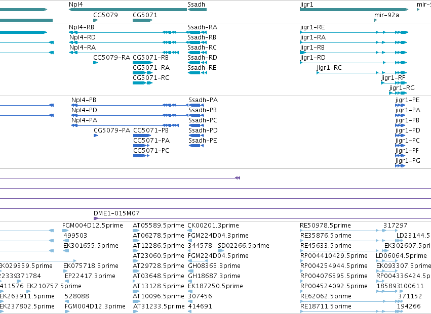Image resolution: width=431 pixels, height=314 pixels.
Task: Select the Npl4-RB transcript label
Action: coord(82,27)
